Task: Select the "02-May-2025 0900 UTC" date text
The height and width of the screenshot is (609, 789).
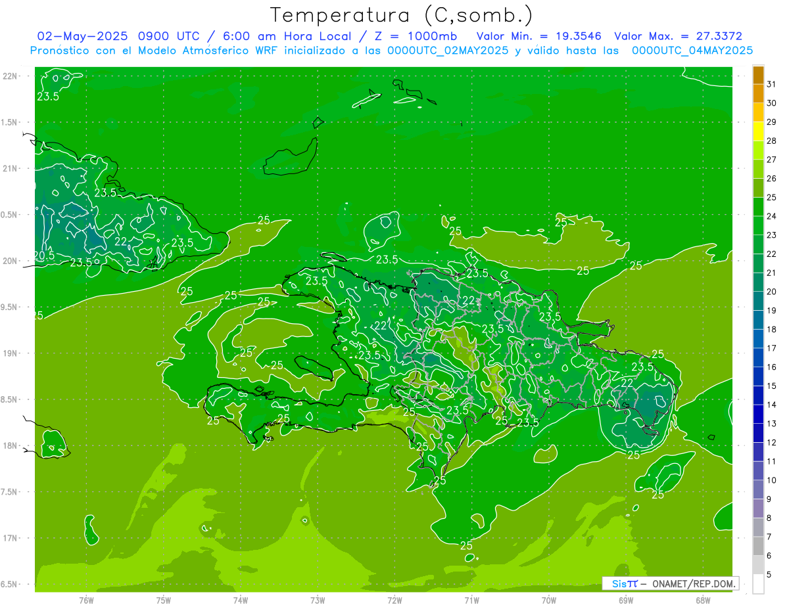Action: click(x=117, y=36)
